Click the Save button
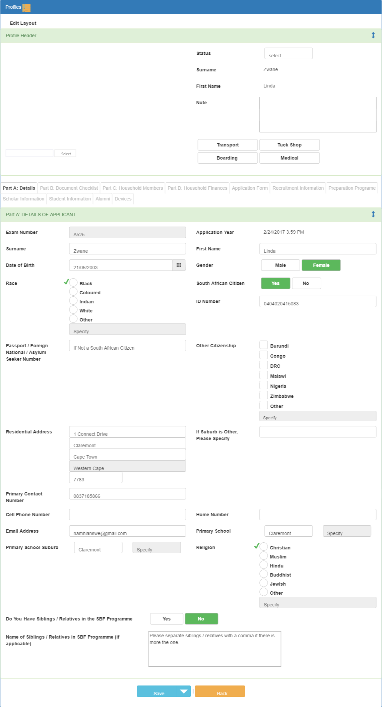382x714 pixels. point(157,691)
